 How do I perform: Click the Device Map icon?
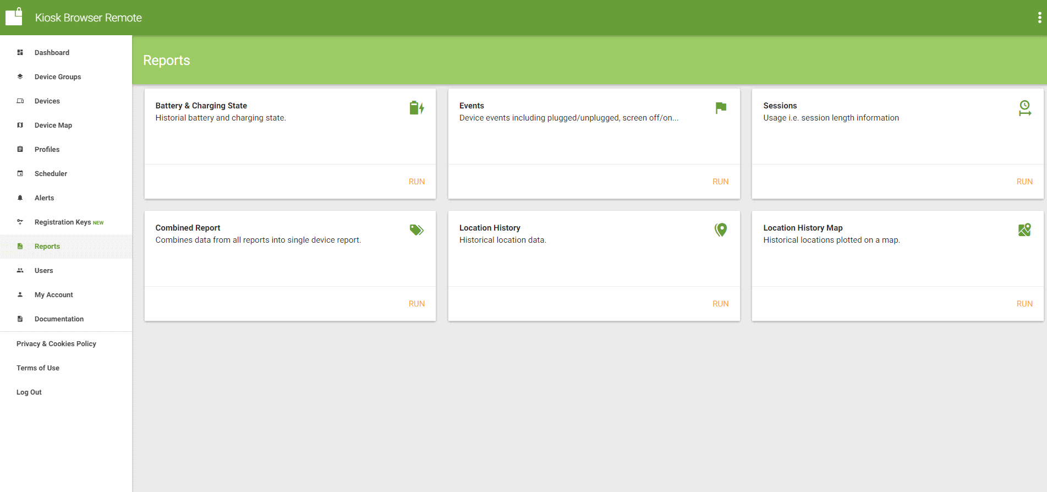20,125
